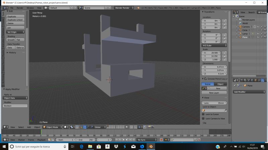Click the play animation button
268x150 pixels.
pos(127,140)
